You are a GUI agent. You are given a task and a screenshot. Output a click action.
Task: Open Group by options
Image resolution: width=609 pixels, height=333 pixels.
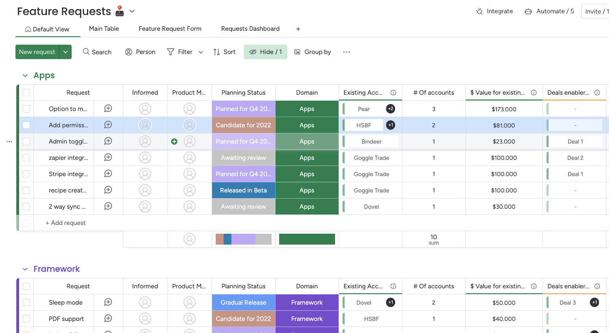(x=312, y=52)
